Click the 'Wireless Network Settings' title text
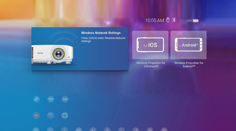 [x=101, y=33]
